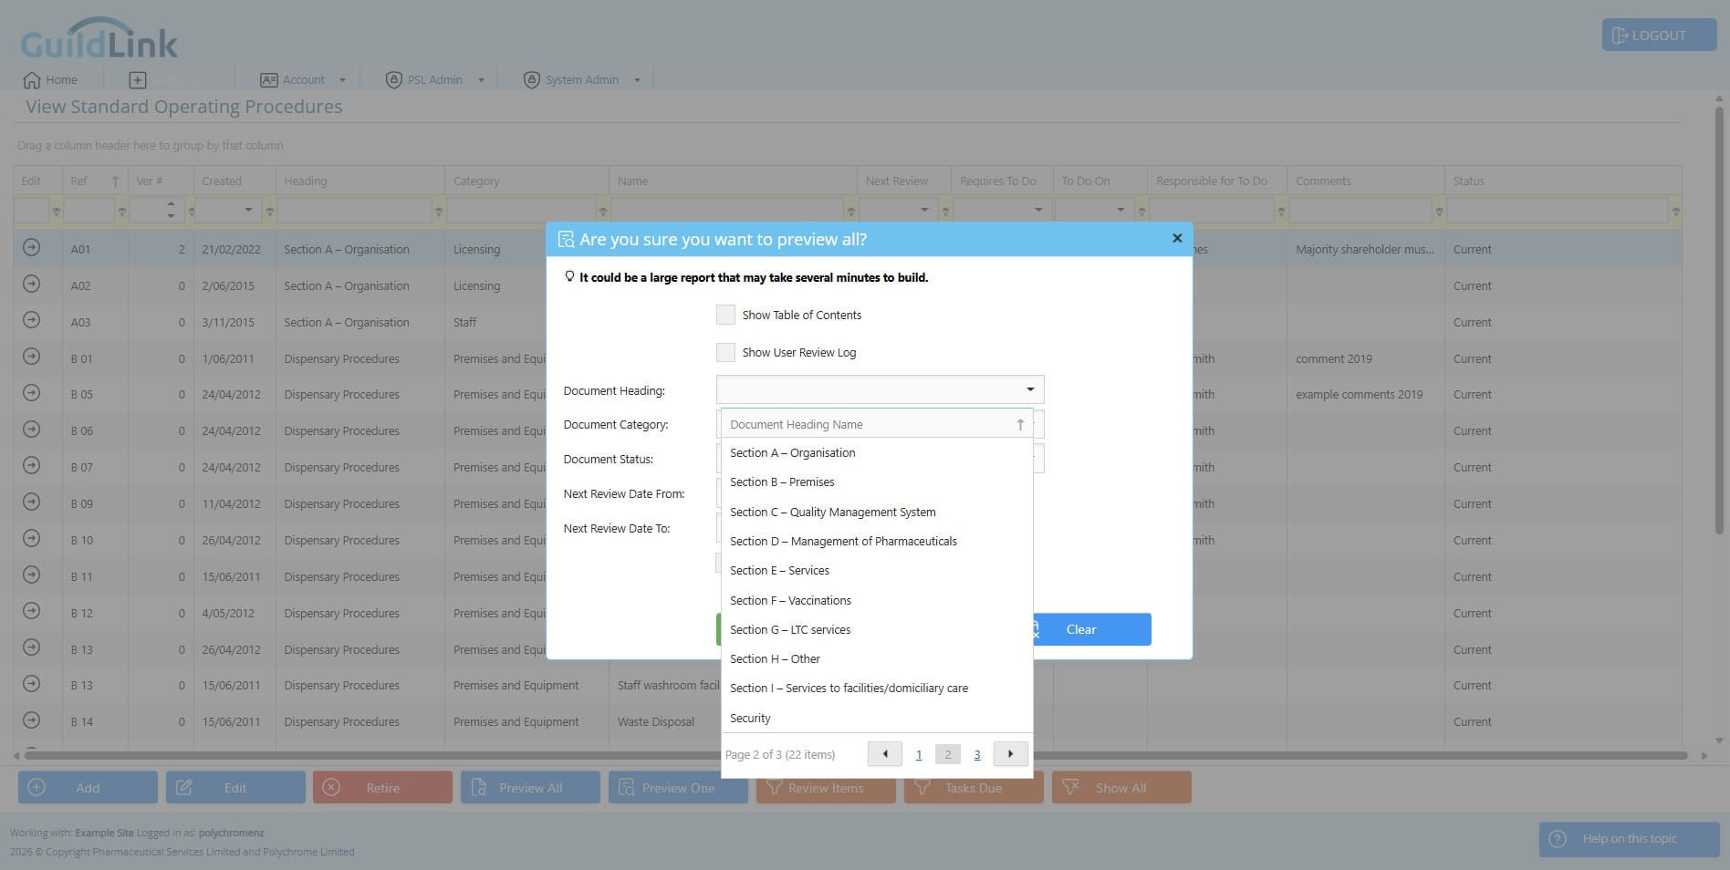The height and width of the screenshot is (870, 1730).
Task: Click the Tasks Due button
Action: point(974,788)
